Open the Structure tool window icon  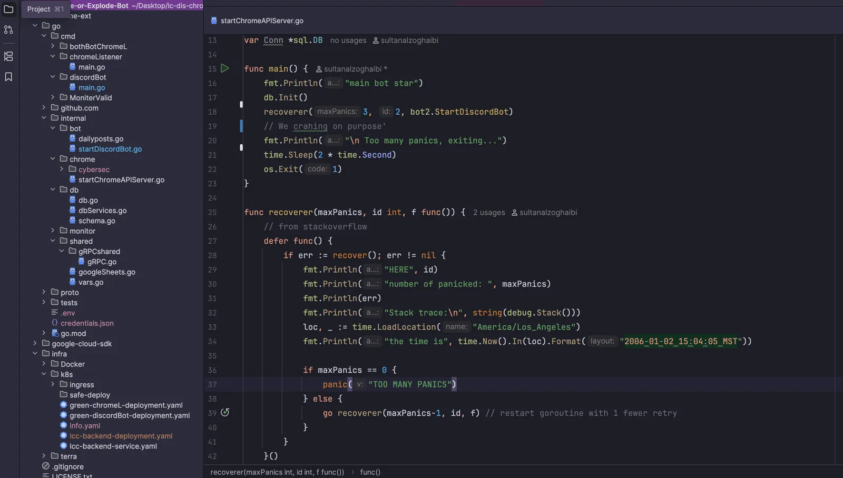click(x=8, y=56)
